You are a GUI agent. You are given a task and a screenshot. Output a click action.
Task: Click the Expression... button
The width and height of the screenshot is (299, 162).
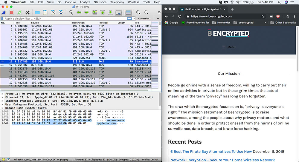point(144,18)
